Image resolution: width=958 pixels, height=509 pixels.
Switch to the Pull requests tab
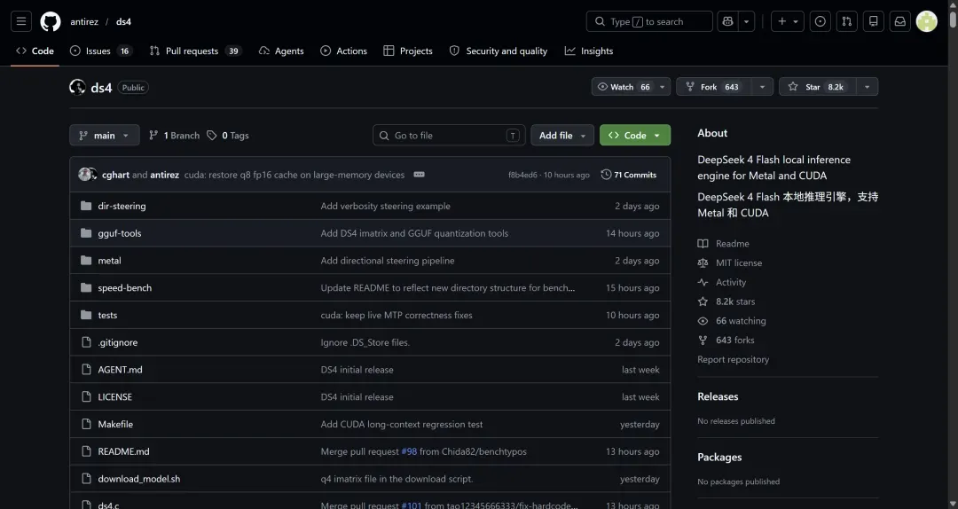pos(195,51)
